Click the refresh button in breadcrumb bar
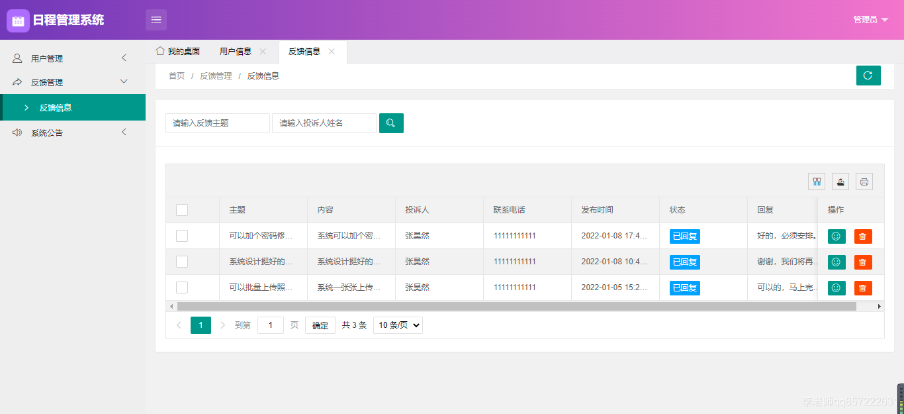 point(868,76)
